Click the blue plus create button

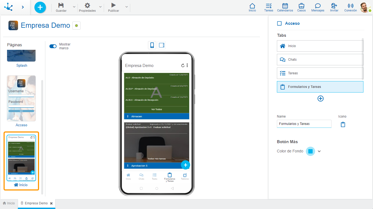tap(40, 7)
